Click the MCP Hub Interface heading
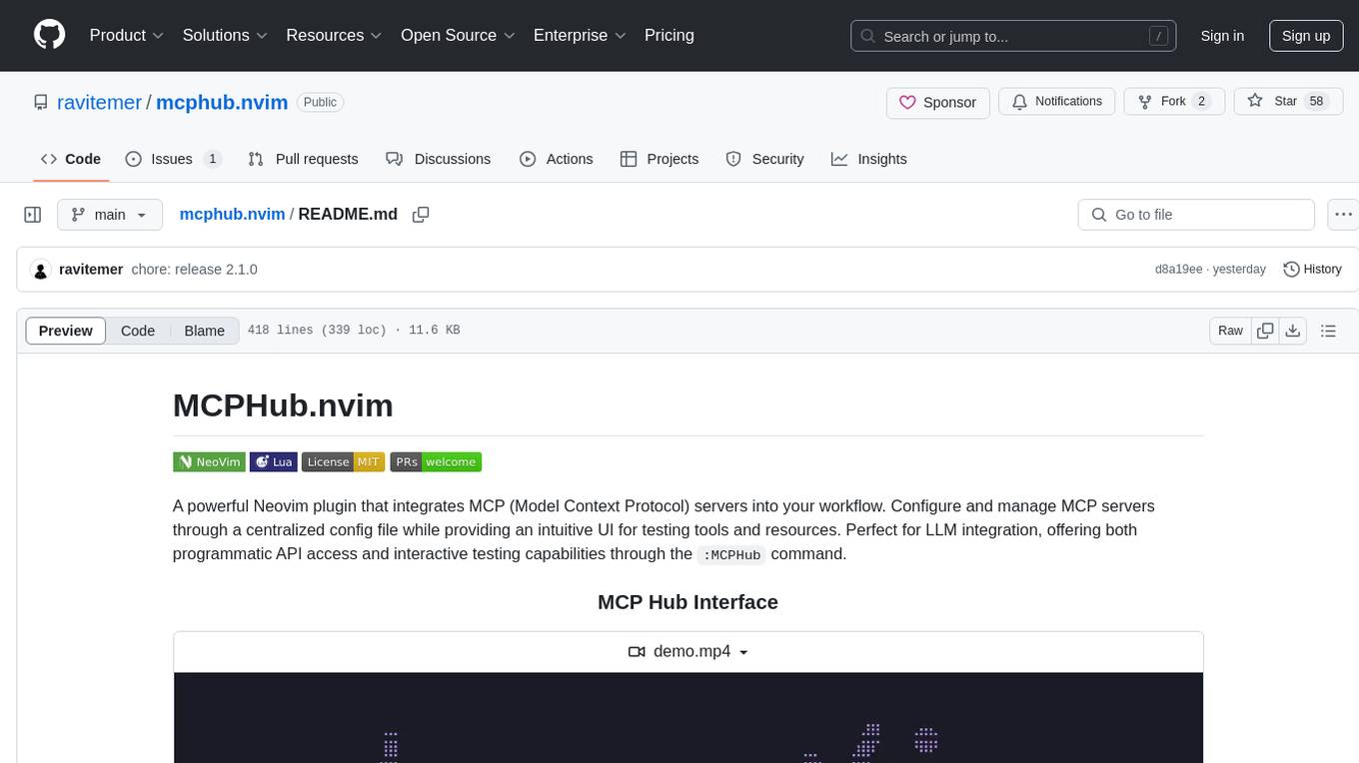The width and height of the screenshot is (1359, 763). pos(687,602)
